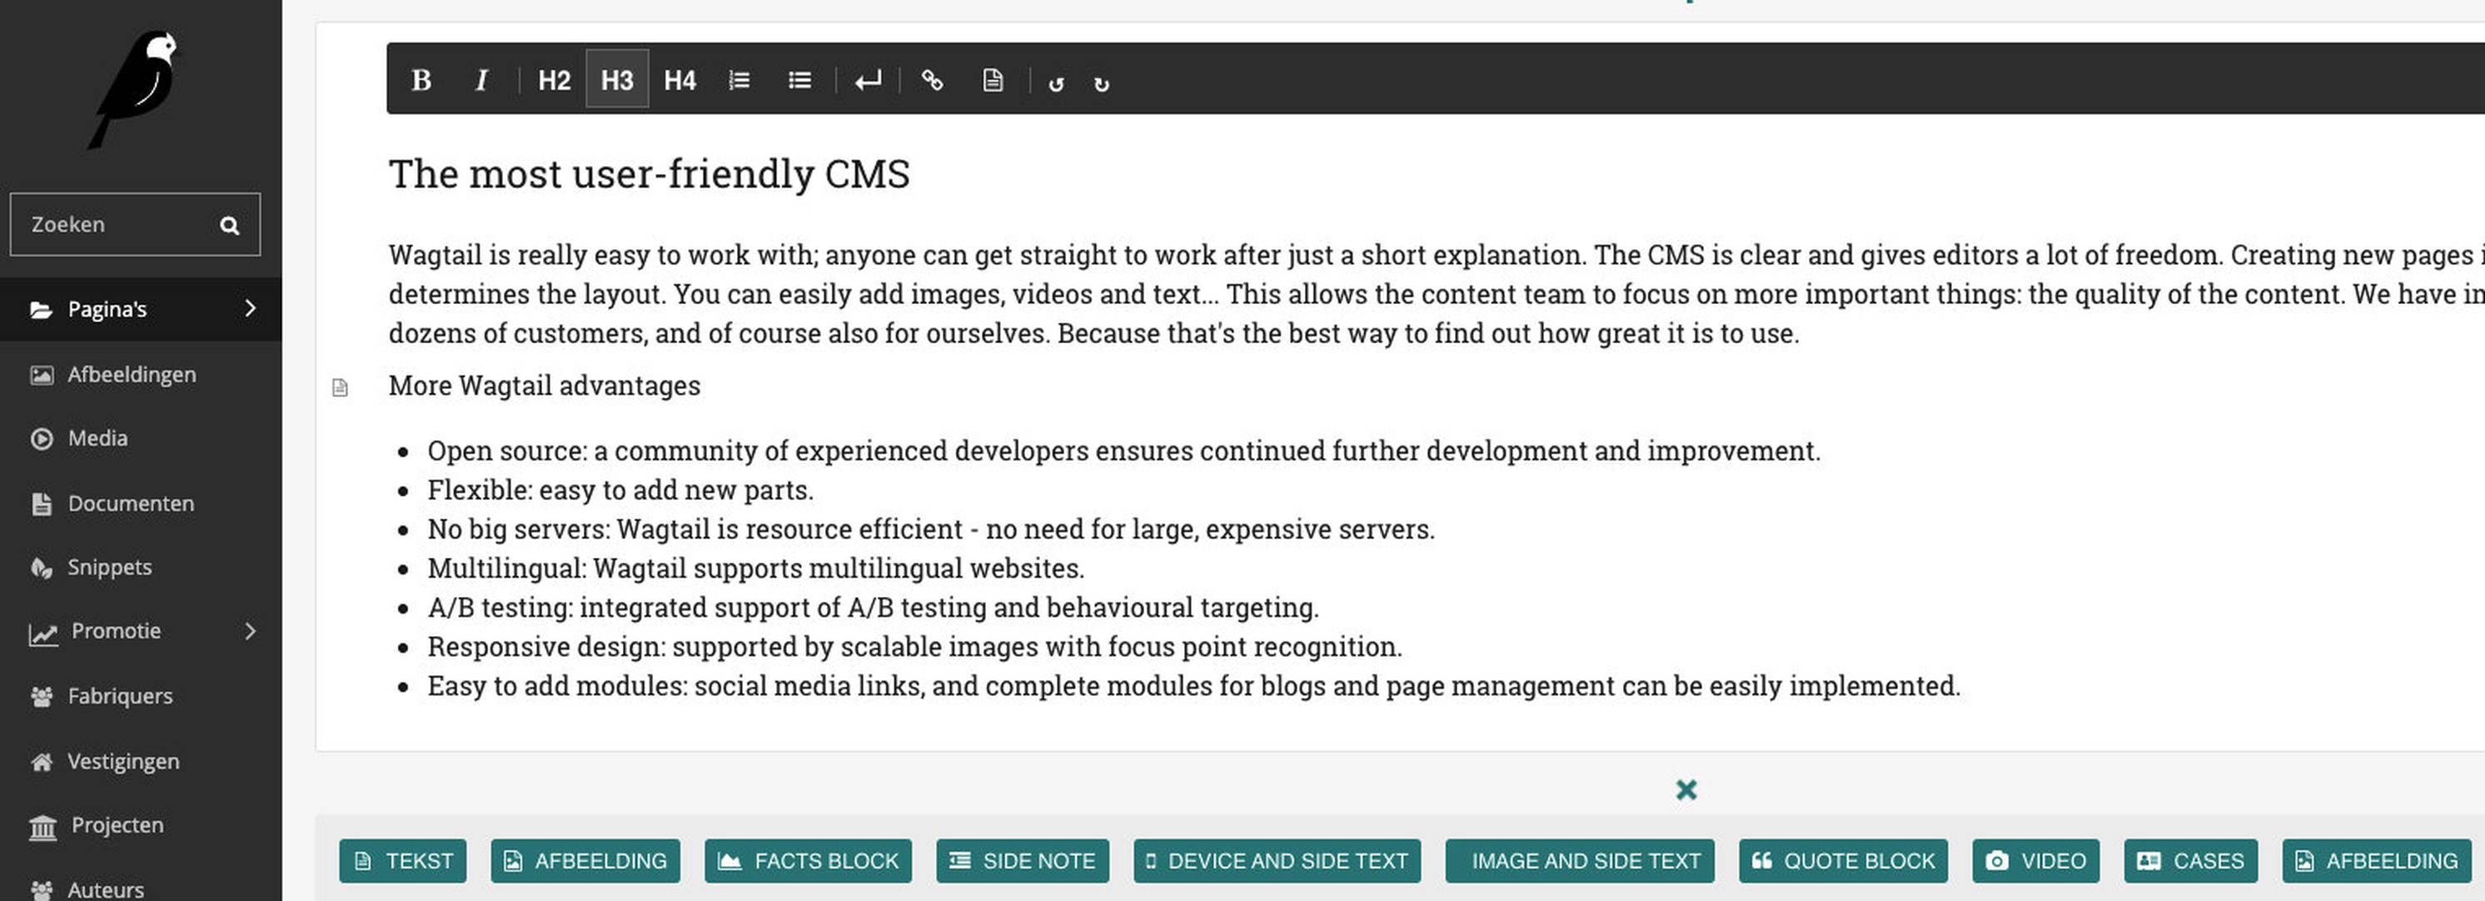Toggle italic formatting in editor toolbar
This screenshot has height=901, width=2485.
481,80
